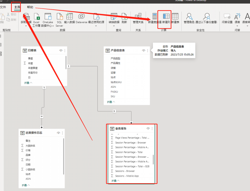Toggle visibility eye on 日期表
Image resolution: width=250 pixels, height=191 pixels.
click(61, 51)
